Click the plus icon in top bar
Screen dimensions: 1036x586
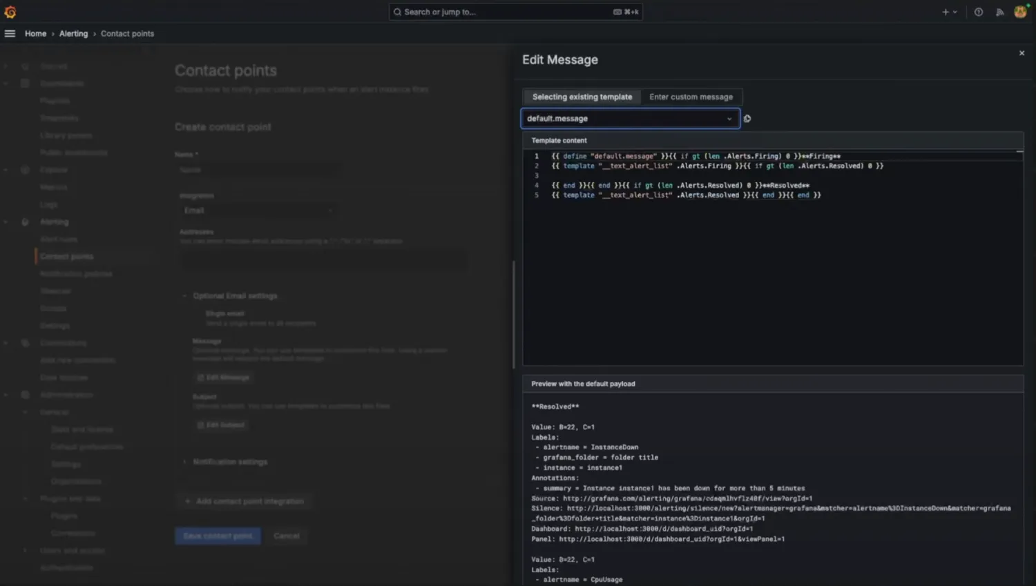click(946, 12)
